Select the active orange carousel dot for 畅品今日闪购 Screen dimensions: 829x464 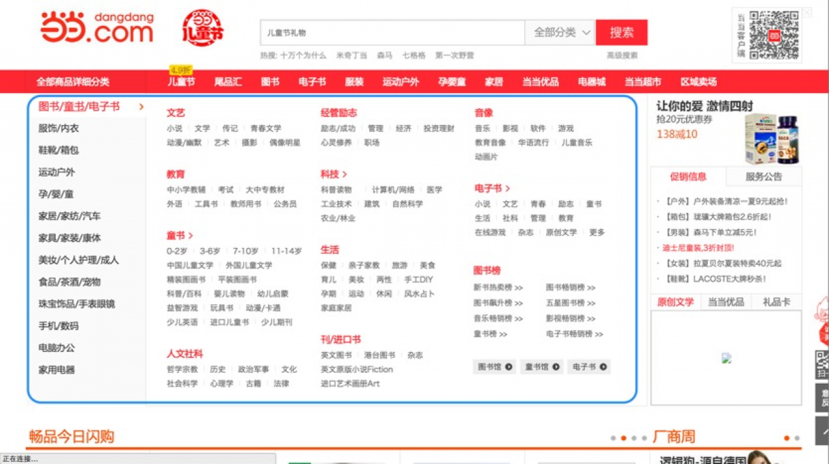coord(623,438)
